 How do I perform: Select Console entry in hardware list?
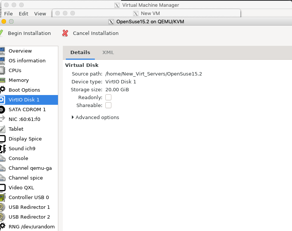point(29,159)
